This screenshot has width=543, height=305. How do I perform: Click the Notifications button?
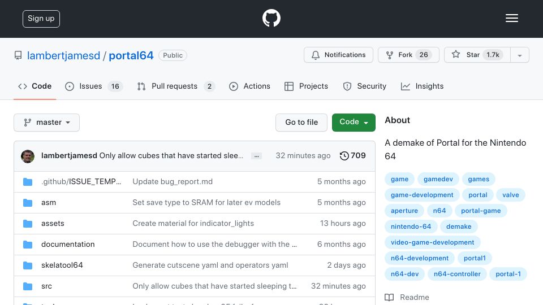click(338, 55)
